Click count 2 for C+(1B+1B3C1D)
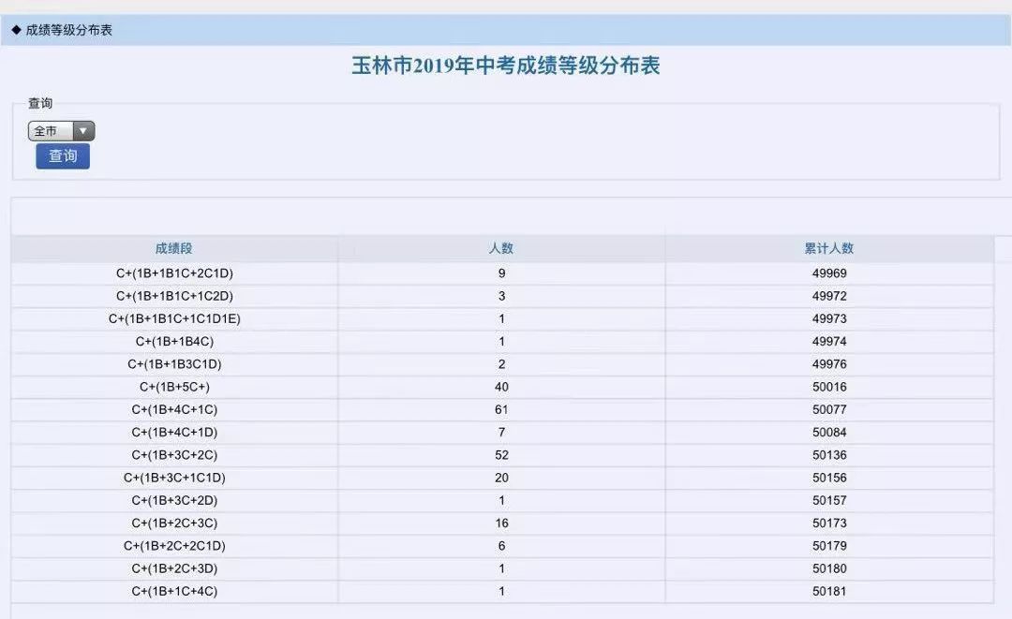Screen dimensions: 1012x619 pyautogui.click(x=501, y=364)
